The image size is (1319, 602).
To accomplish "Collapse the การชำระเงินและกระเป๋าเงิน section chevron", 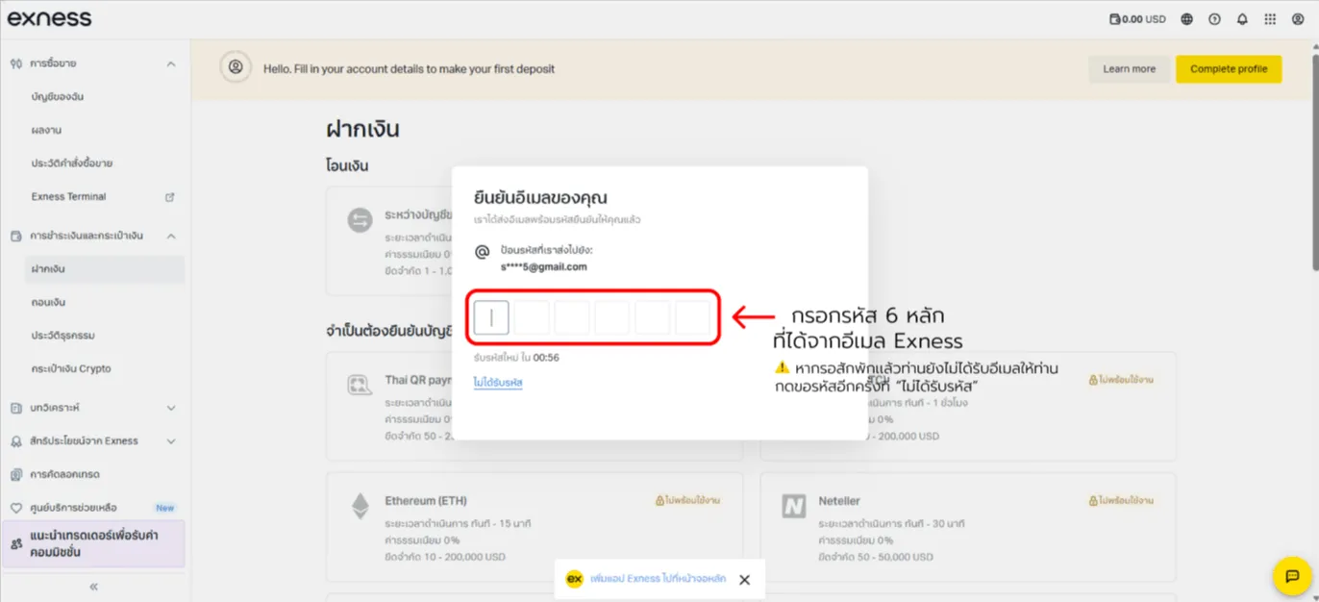I will pyautogui.click(x=171, y=236).
